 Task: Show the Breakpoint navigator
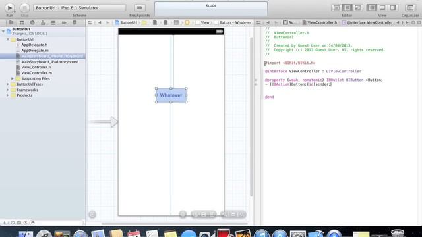pyautogui.click(x=64, y=23)
